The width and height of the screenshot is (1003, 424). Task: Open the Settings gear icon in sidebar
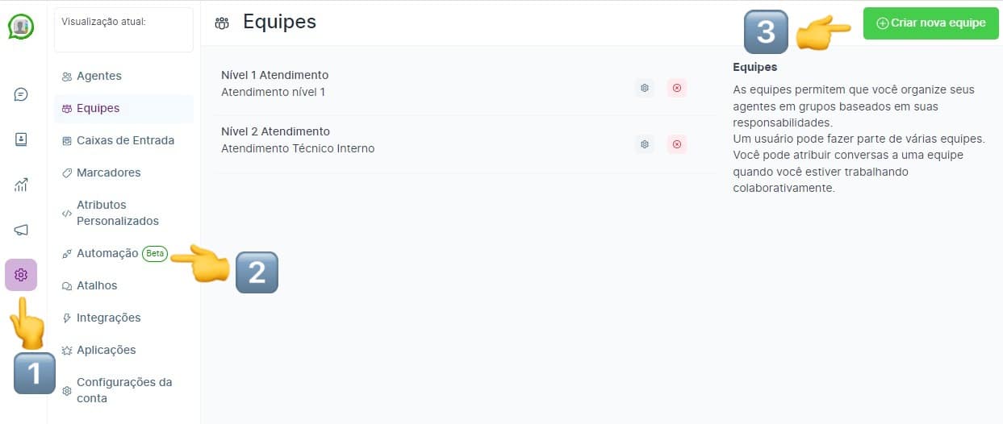(21, 275)
